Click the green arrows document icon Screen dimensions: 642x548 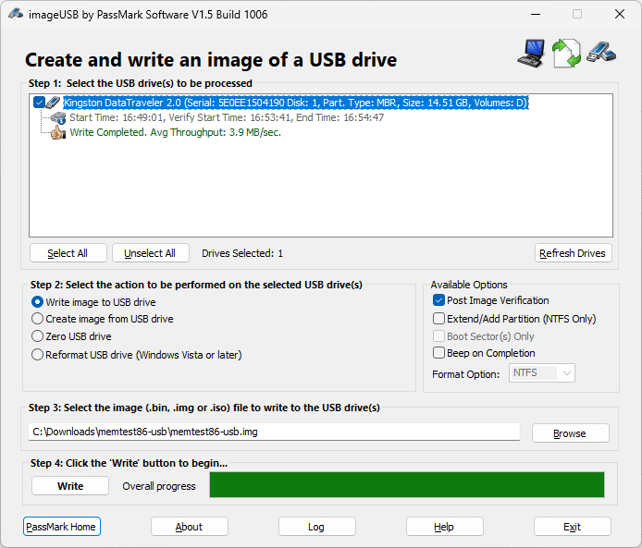tap(567, 54)
